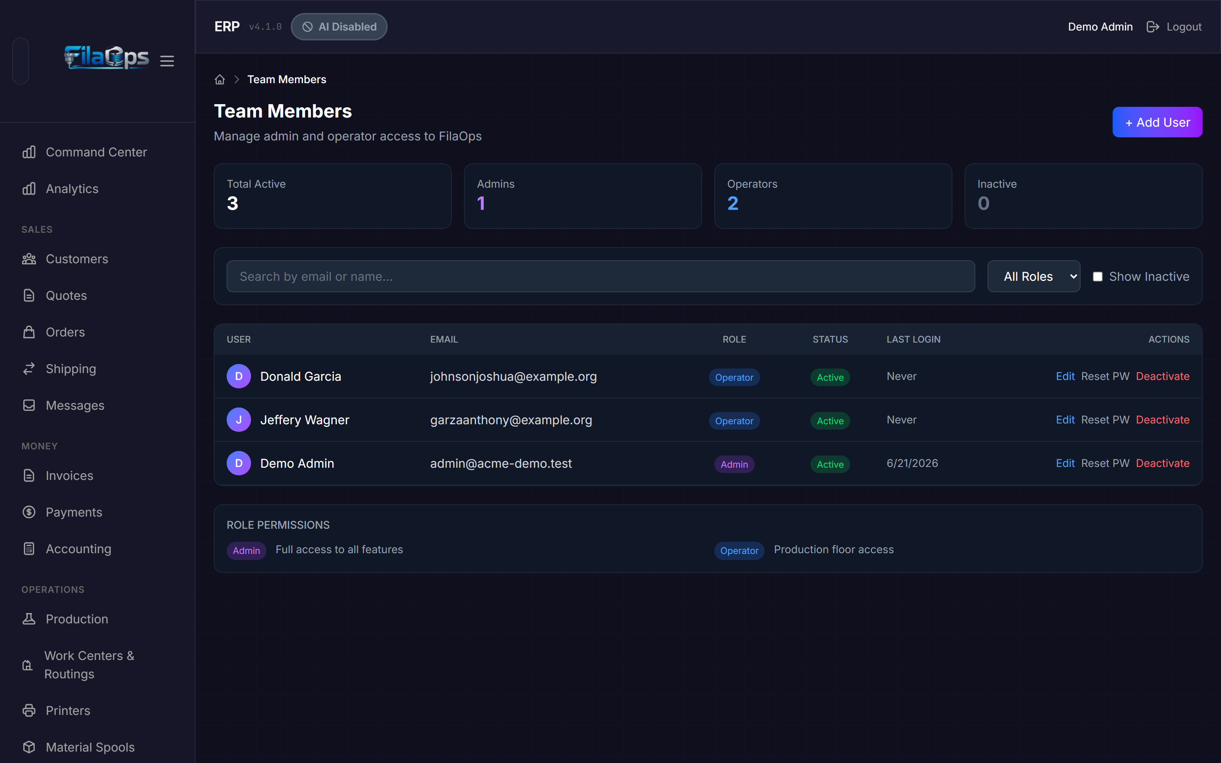Click the FilaOps logo
The width and height of the screenshot is (1221, 763).
click(106, 57)
